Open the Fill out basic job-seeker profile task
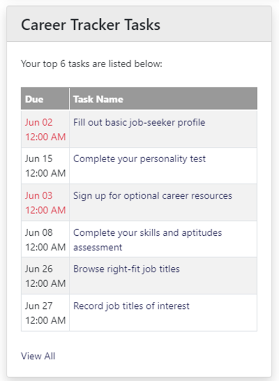Image resolution: width=279 pixels, height=381 pixels. [139, 122]
